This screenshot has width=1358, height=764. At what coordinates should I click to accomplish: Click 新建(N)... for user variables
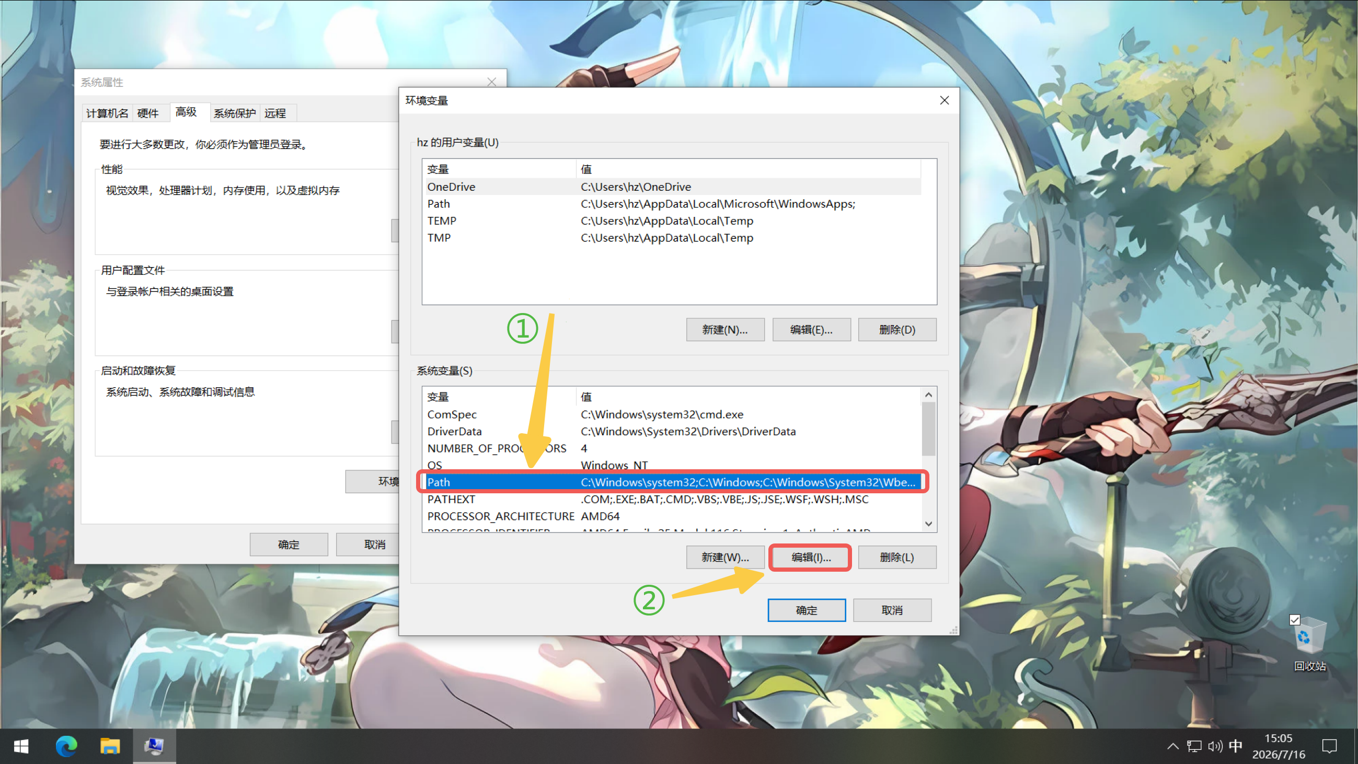click(x=725, y=329)
